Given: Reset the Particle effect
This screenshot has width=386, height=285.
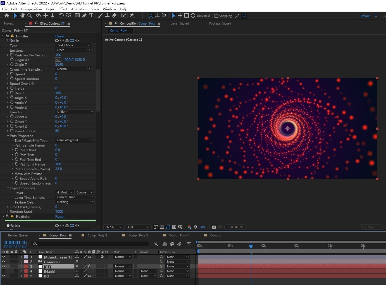Looking at the screenshot, I should tap(60, 217).
